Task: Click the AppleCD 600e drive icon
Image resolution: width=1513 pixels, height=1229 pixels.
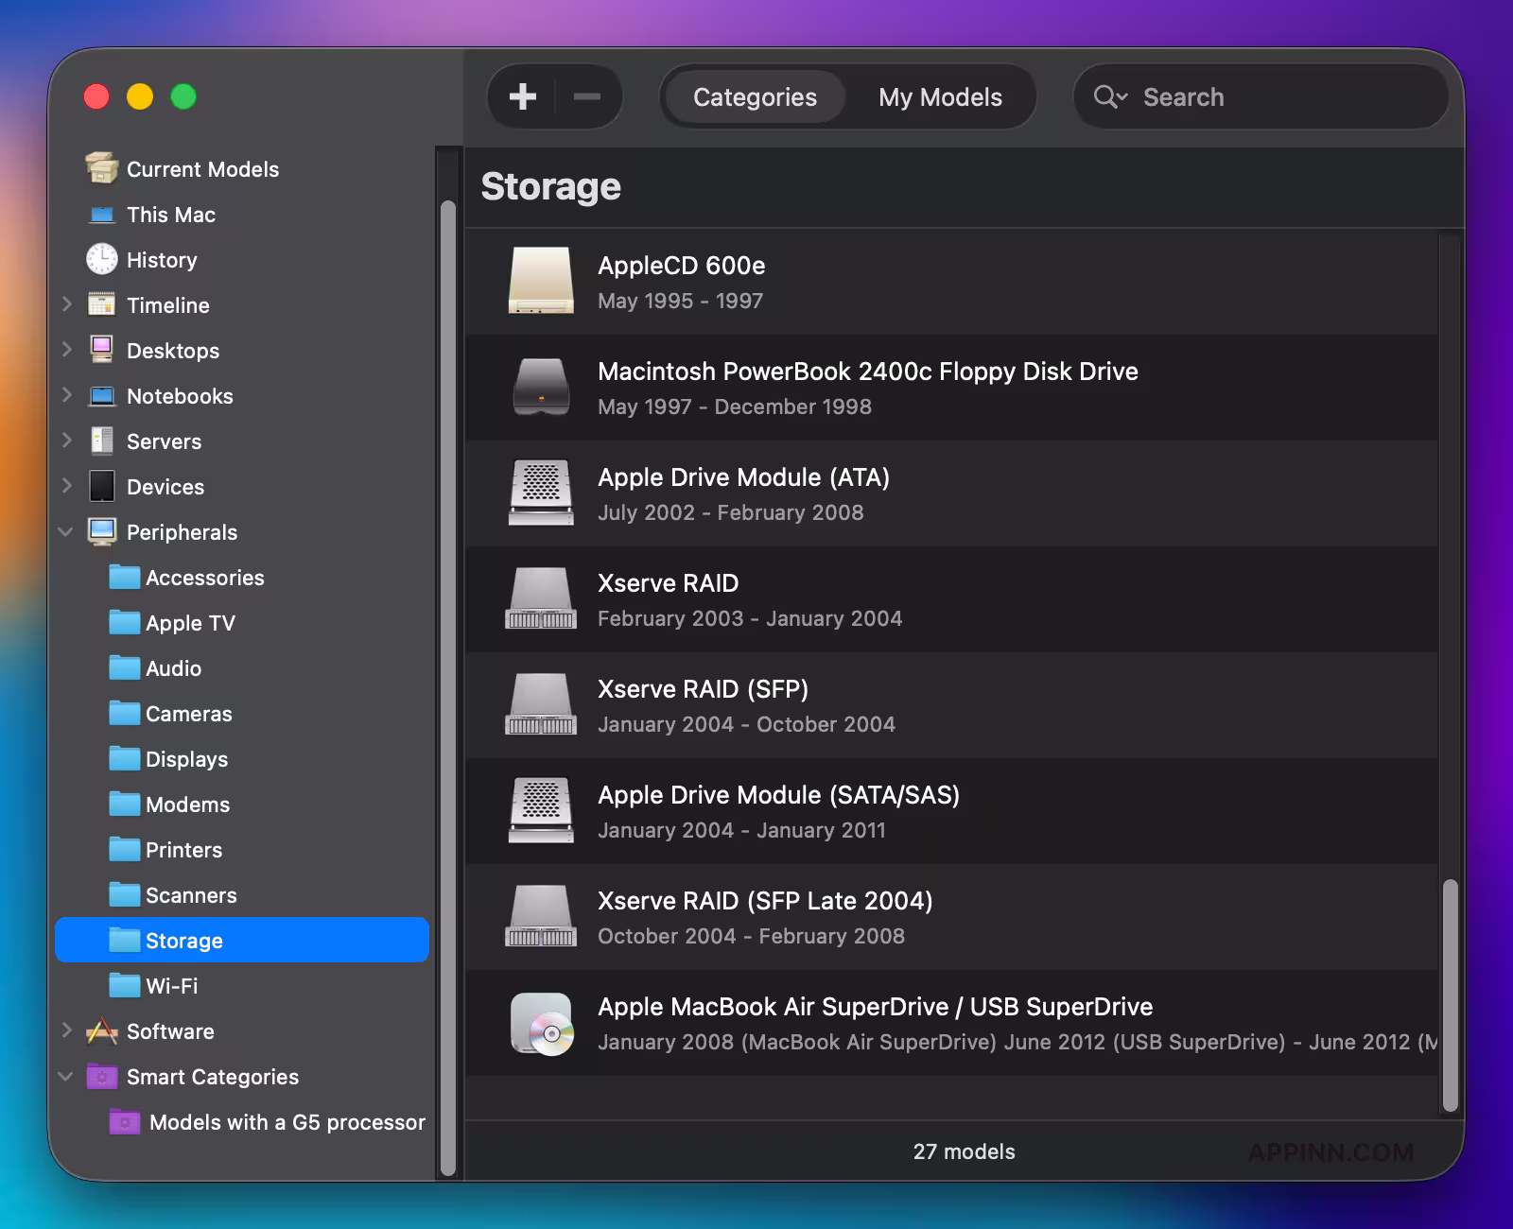Action: [541, 282]
